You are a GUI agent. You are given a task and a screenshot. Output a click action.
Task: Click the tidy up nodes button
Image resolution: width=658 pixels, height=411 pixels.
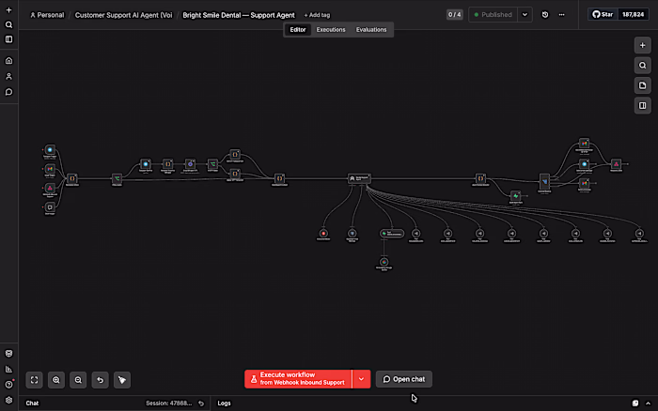(x=122, y=380)
